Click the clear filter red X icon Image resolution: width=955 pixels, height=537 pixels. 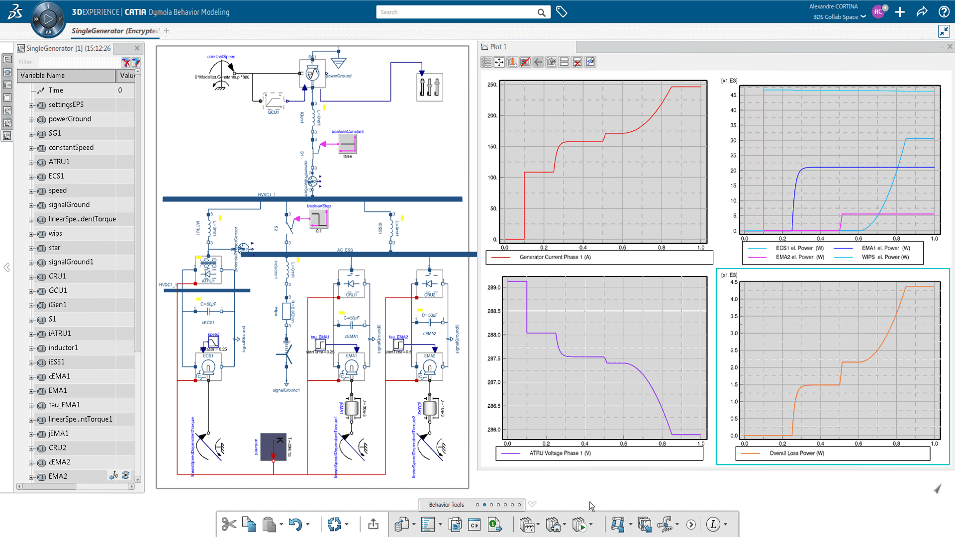coord(126,62)
